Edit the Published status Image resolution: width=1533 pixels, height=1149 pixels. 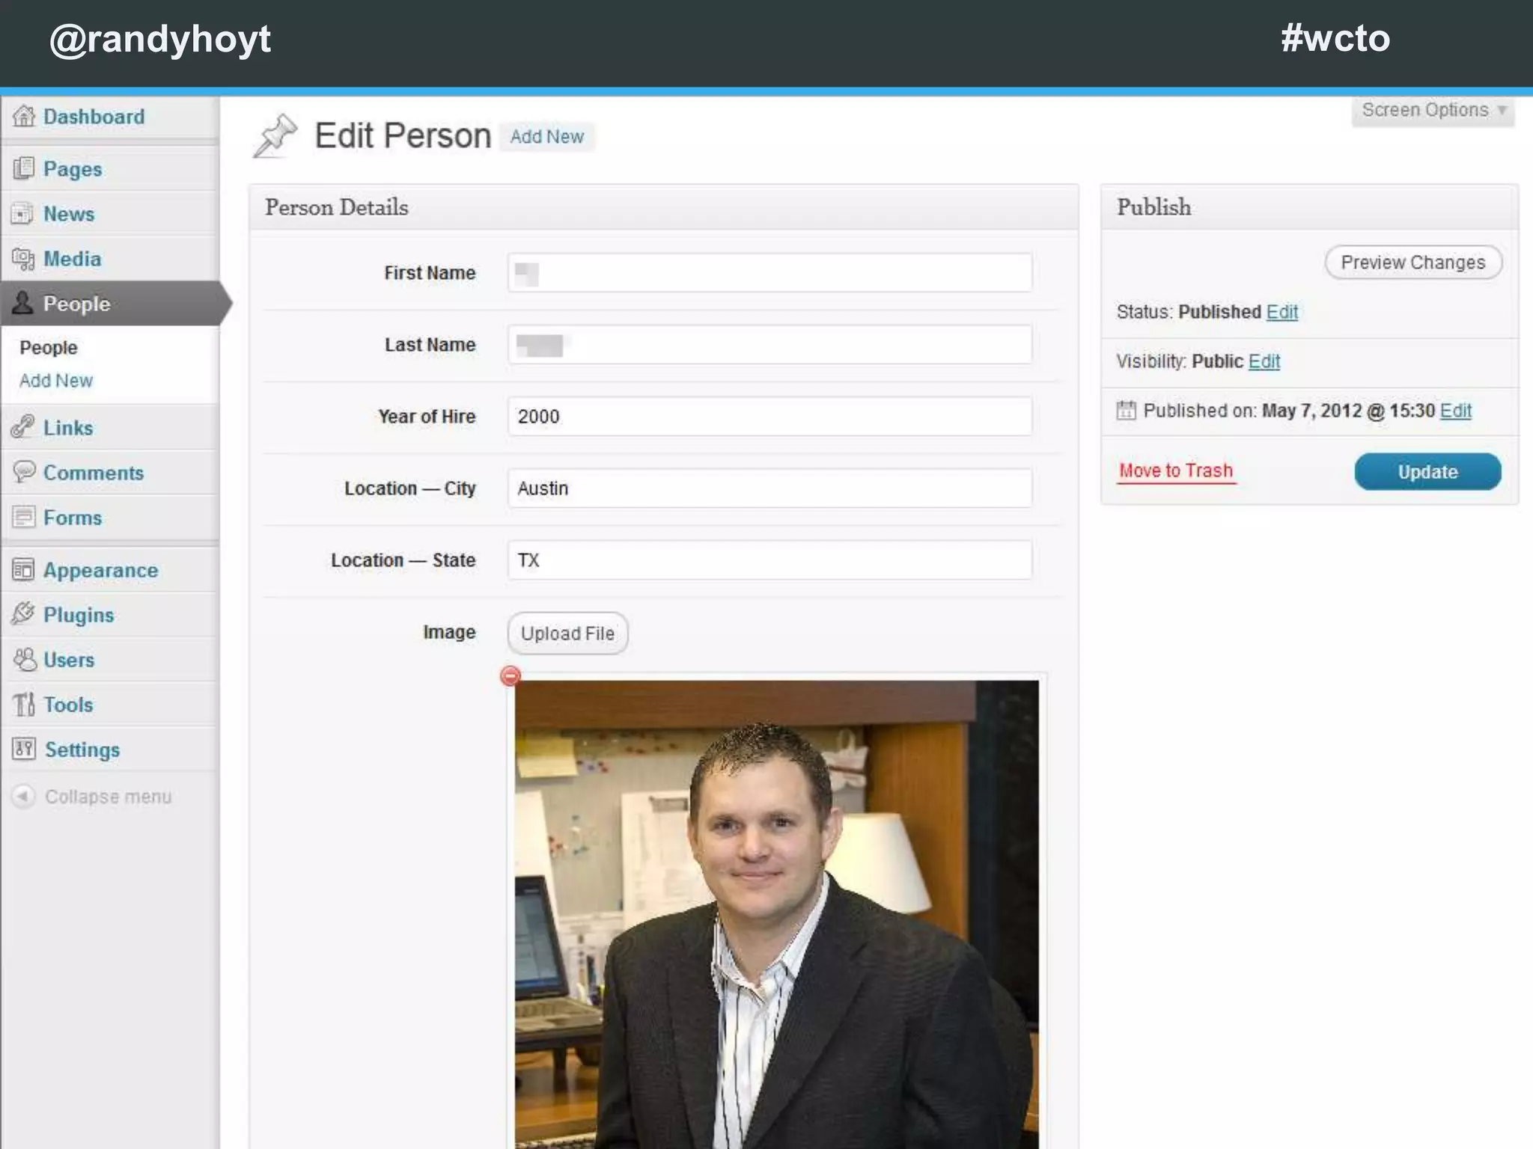click(1281, 312)
